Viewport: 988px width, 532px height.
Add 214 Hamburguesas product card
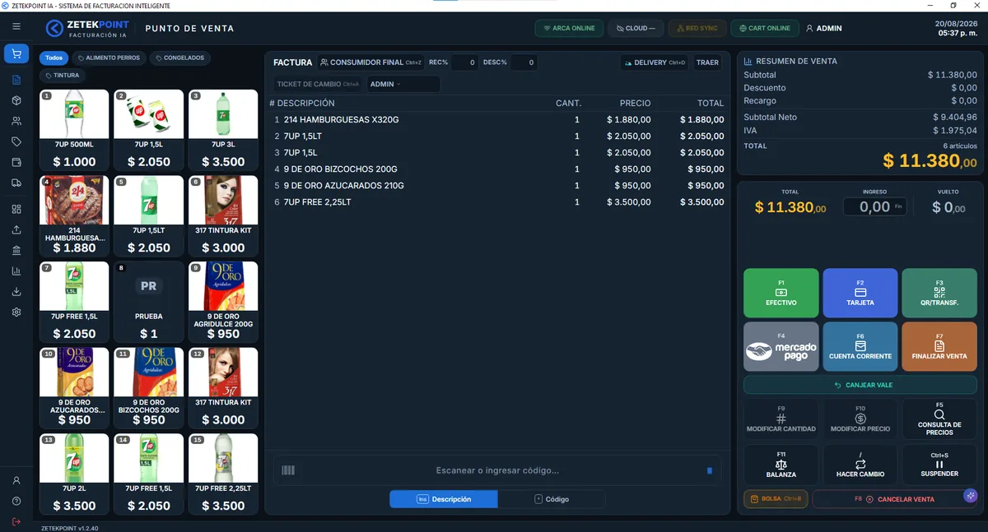[74, 215]
